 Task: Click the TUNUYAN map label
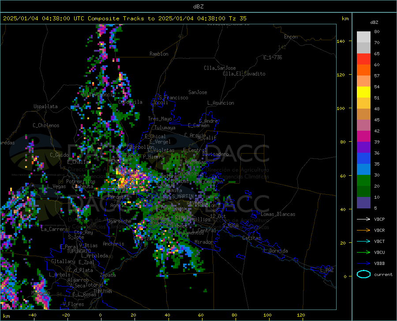[x=102, y=291]
